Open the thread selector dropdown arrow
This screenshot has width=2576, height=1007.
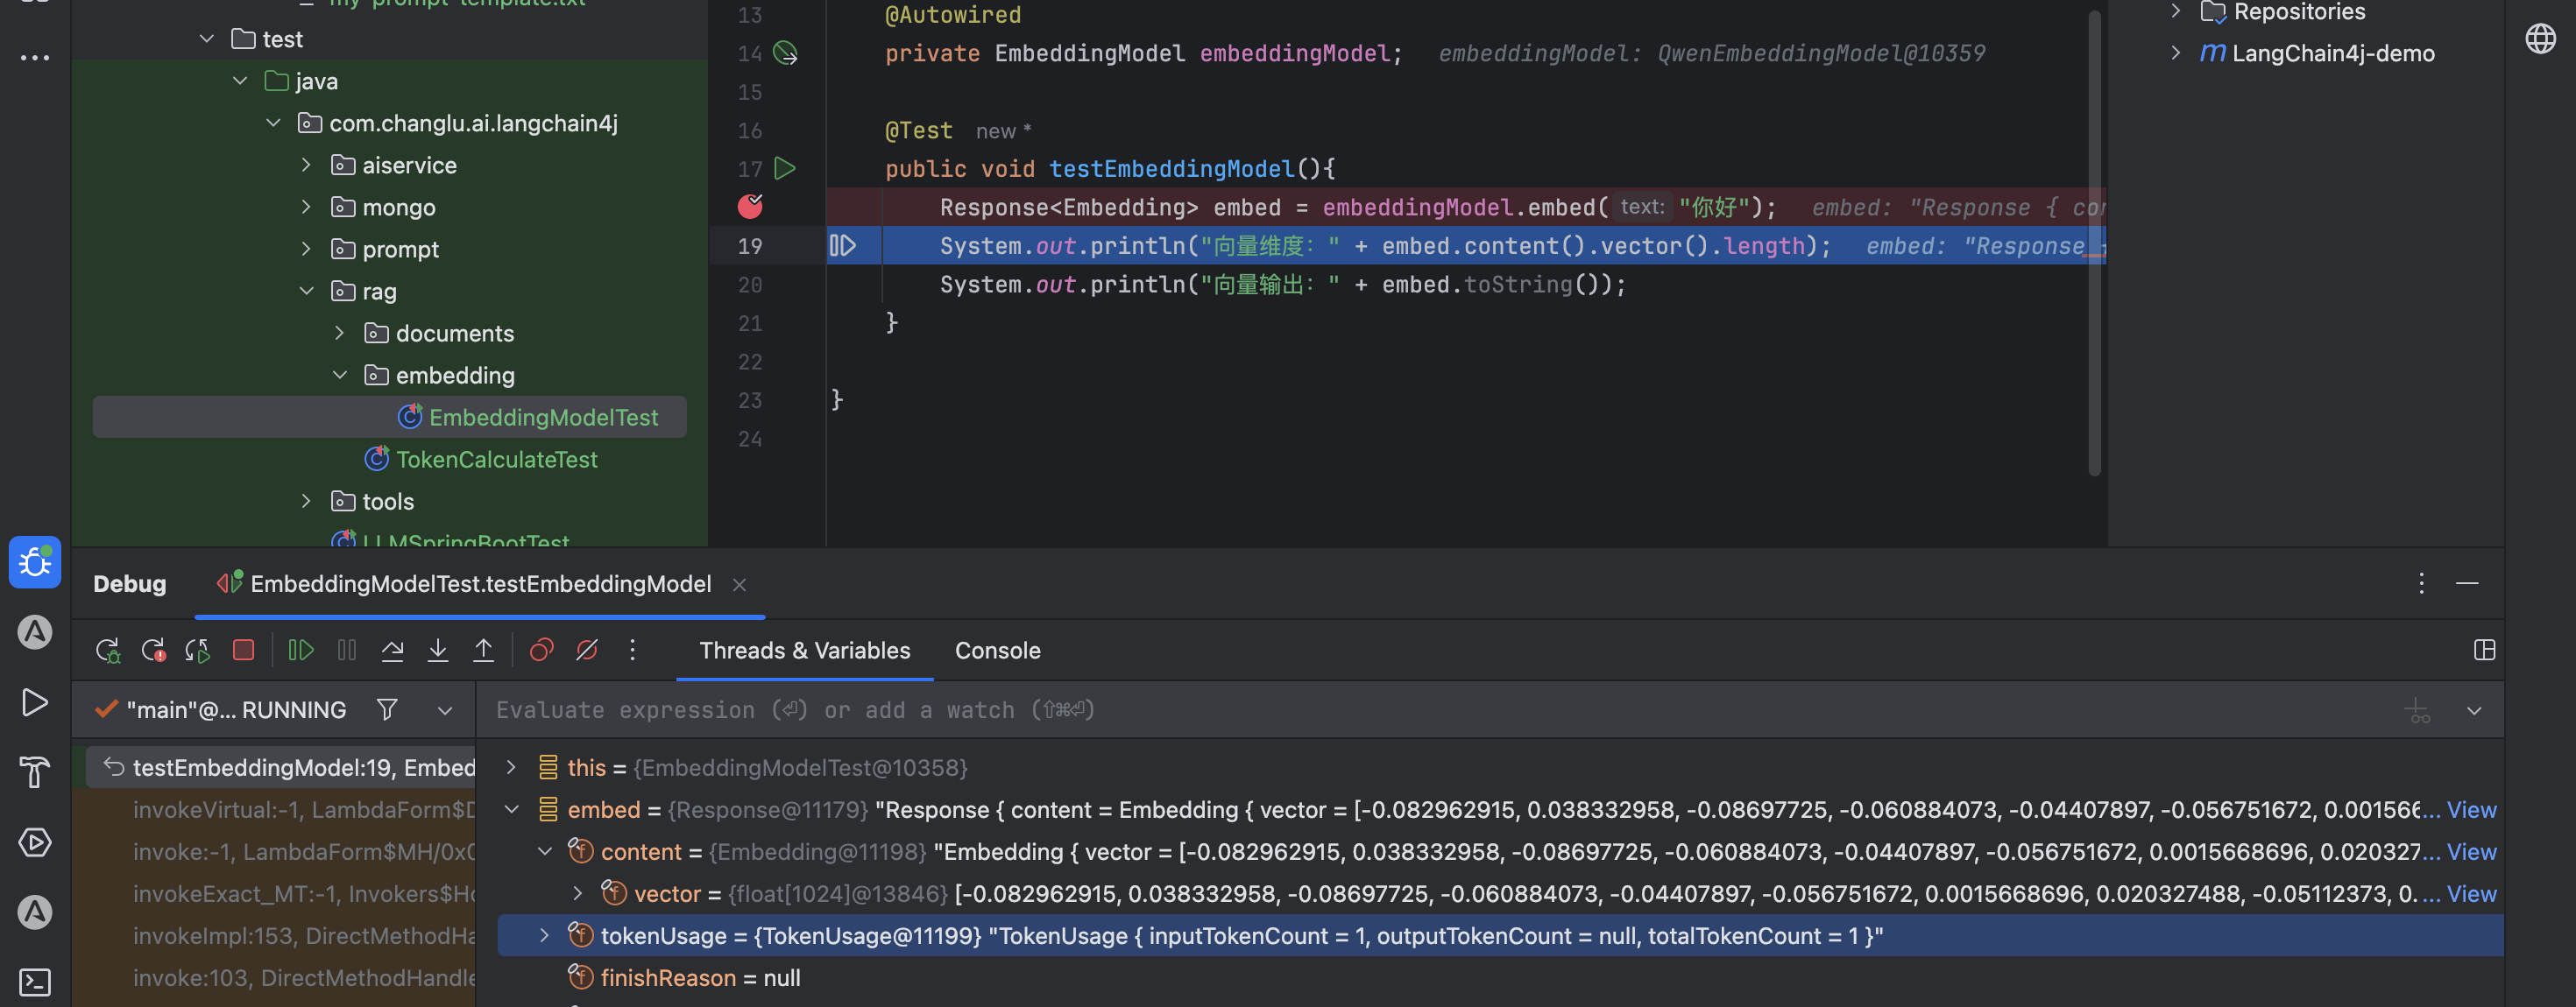pyautogui.click(x=445, y=710)
